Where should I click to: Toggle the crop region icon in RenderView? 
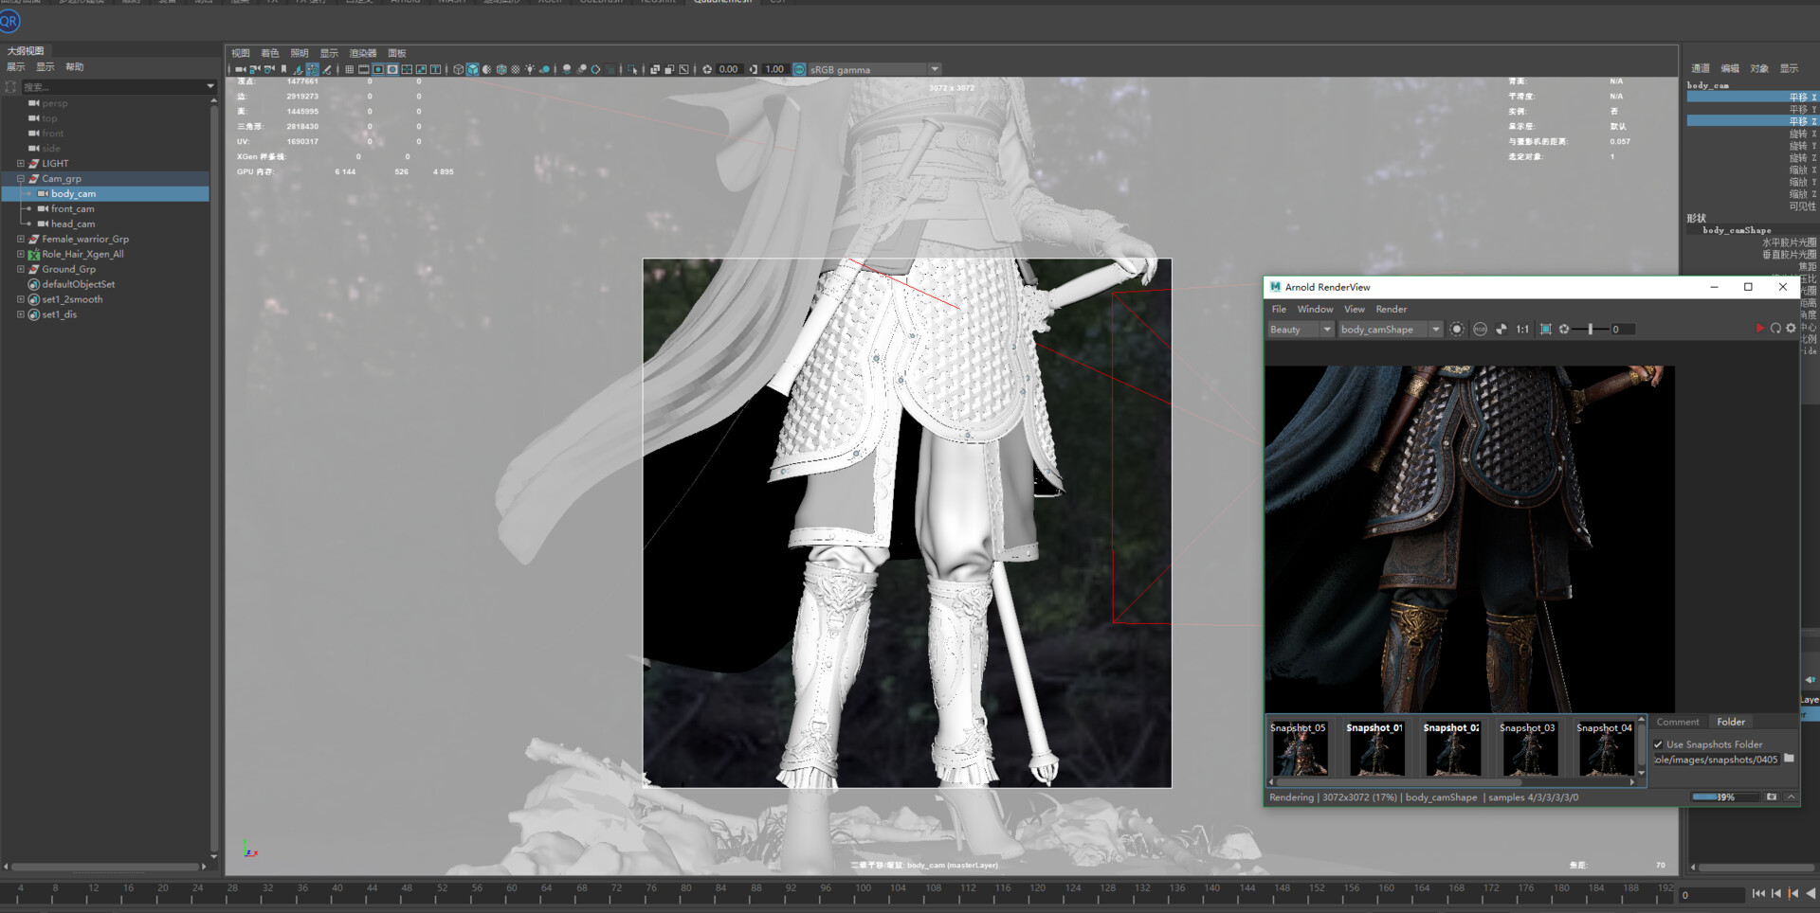pos(1546,330)
